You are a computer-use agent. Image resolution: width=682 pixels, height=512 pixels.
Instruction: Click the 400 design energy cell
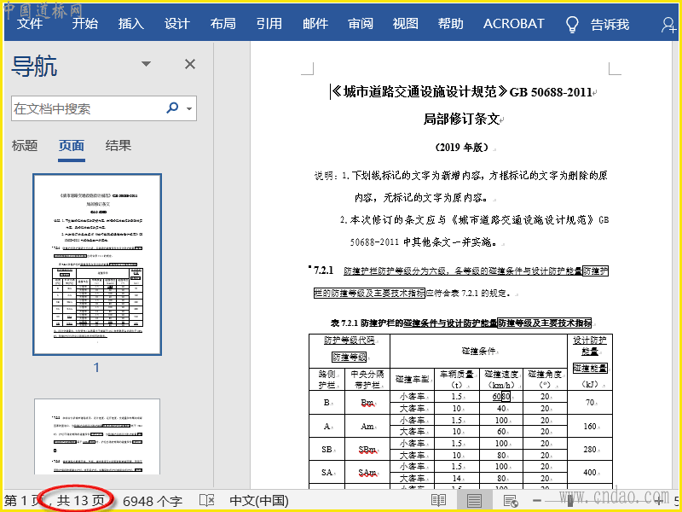[590, 473]
